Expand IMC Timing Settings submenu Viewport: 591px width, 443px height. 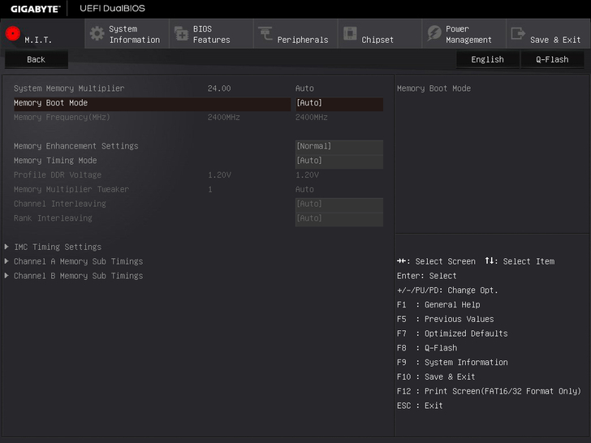58,247
